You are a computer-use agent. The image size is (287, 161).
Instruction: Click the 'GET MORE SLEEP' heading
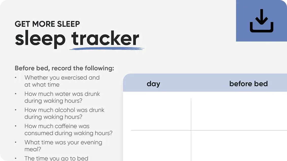[47, 24]
